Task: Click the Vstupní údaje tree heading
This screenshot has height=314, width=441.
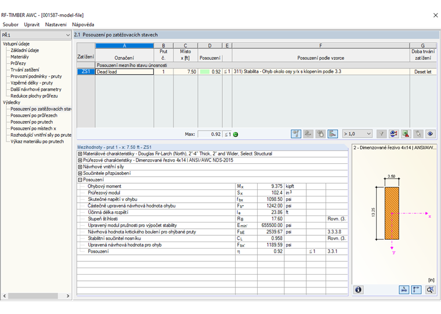Action: pyautogui.click(x=16, y=44)
